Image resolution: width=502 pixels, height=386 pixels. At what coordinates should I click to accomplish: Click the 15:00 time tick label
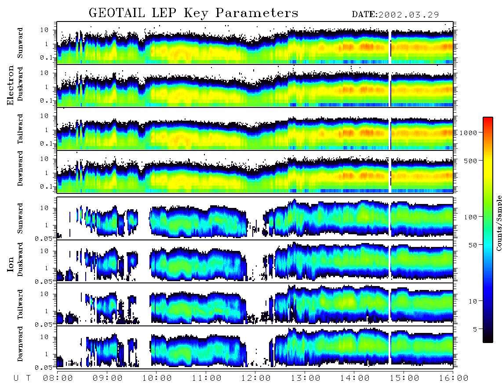pos(404,378)
